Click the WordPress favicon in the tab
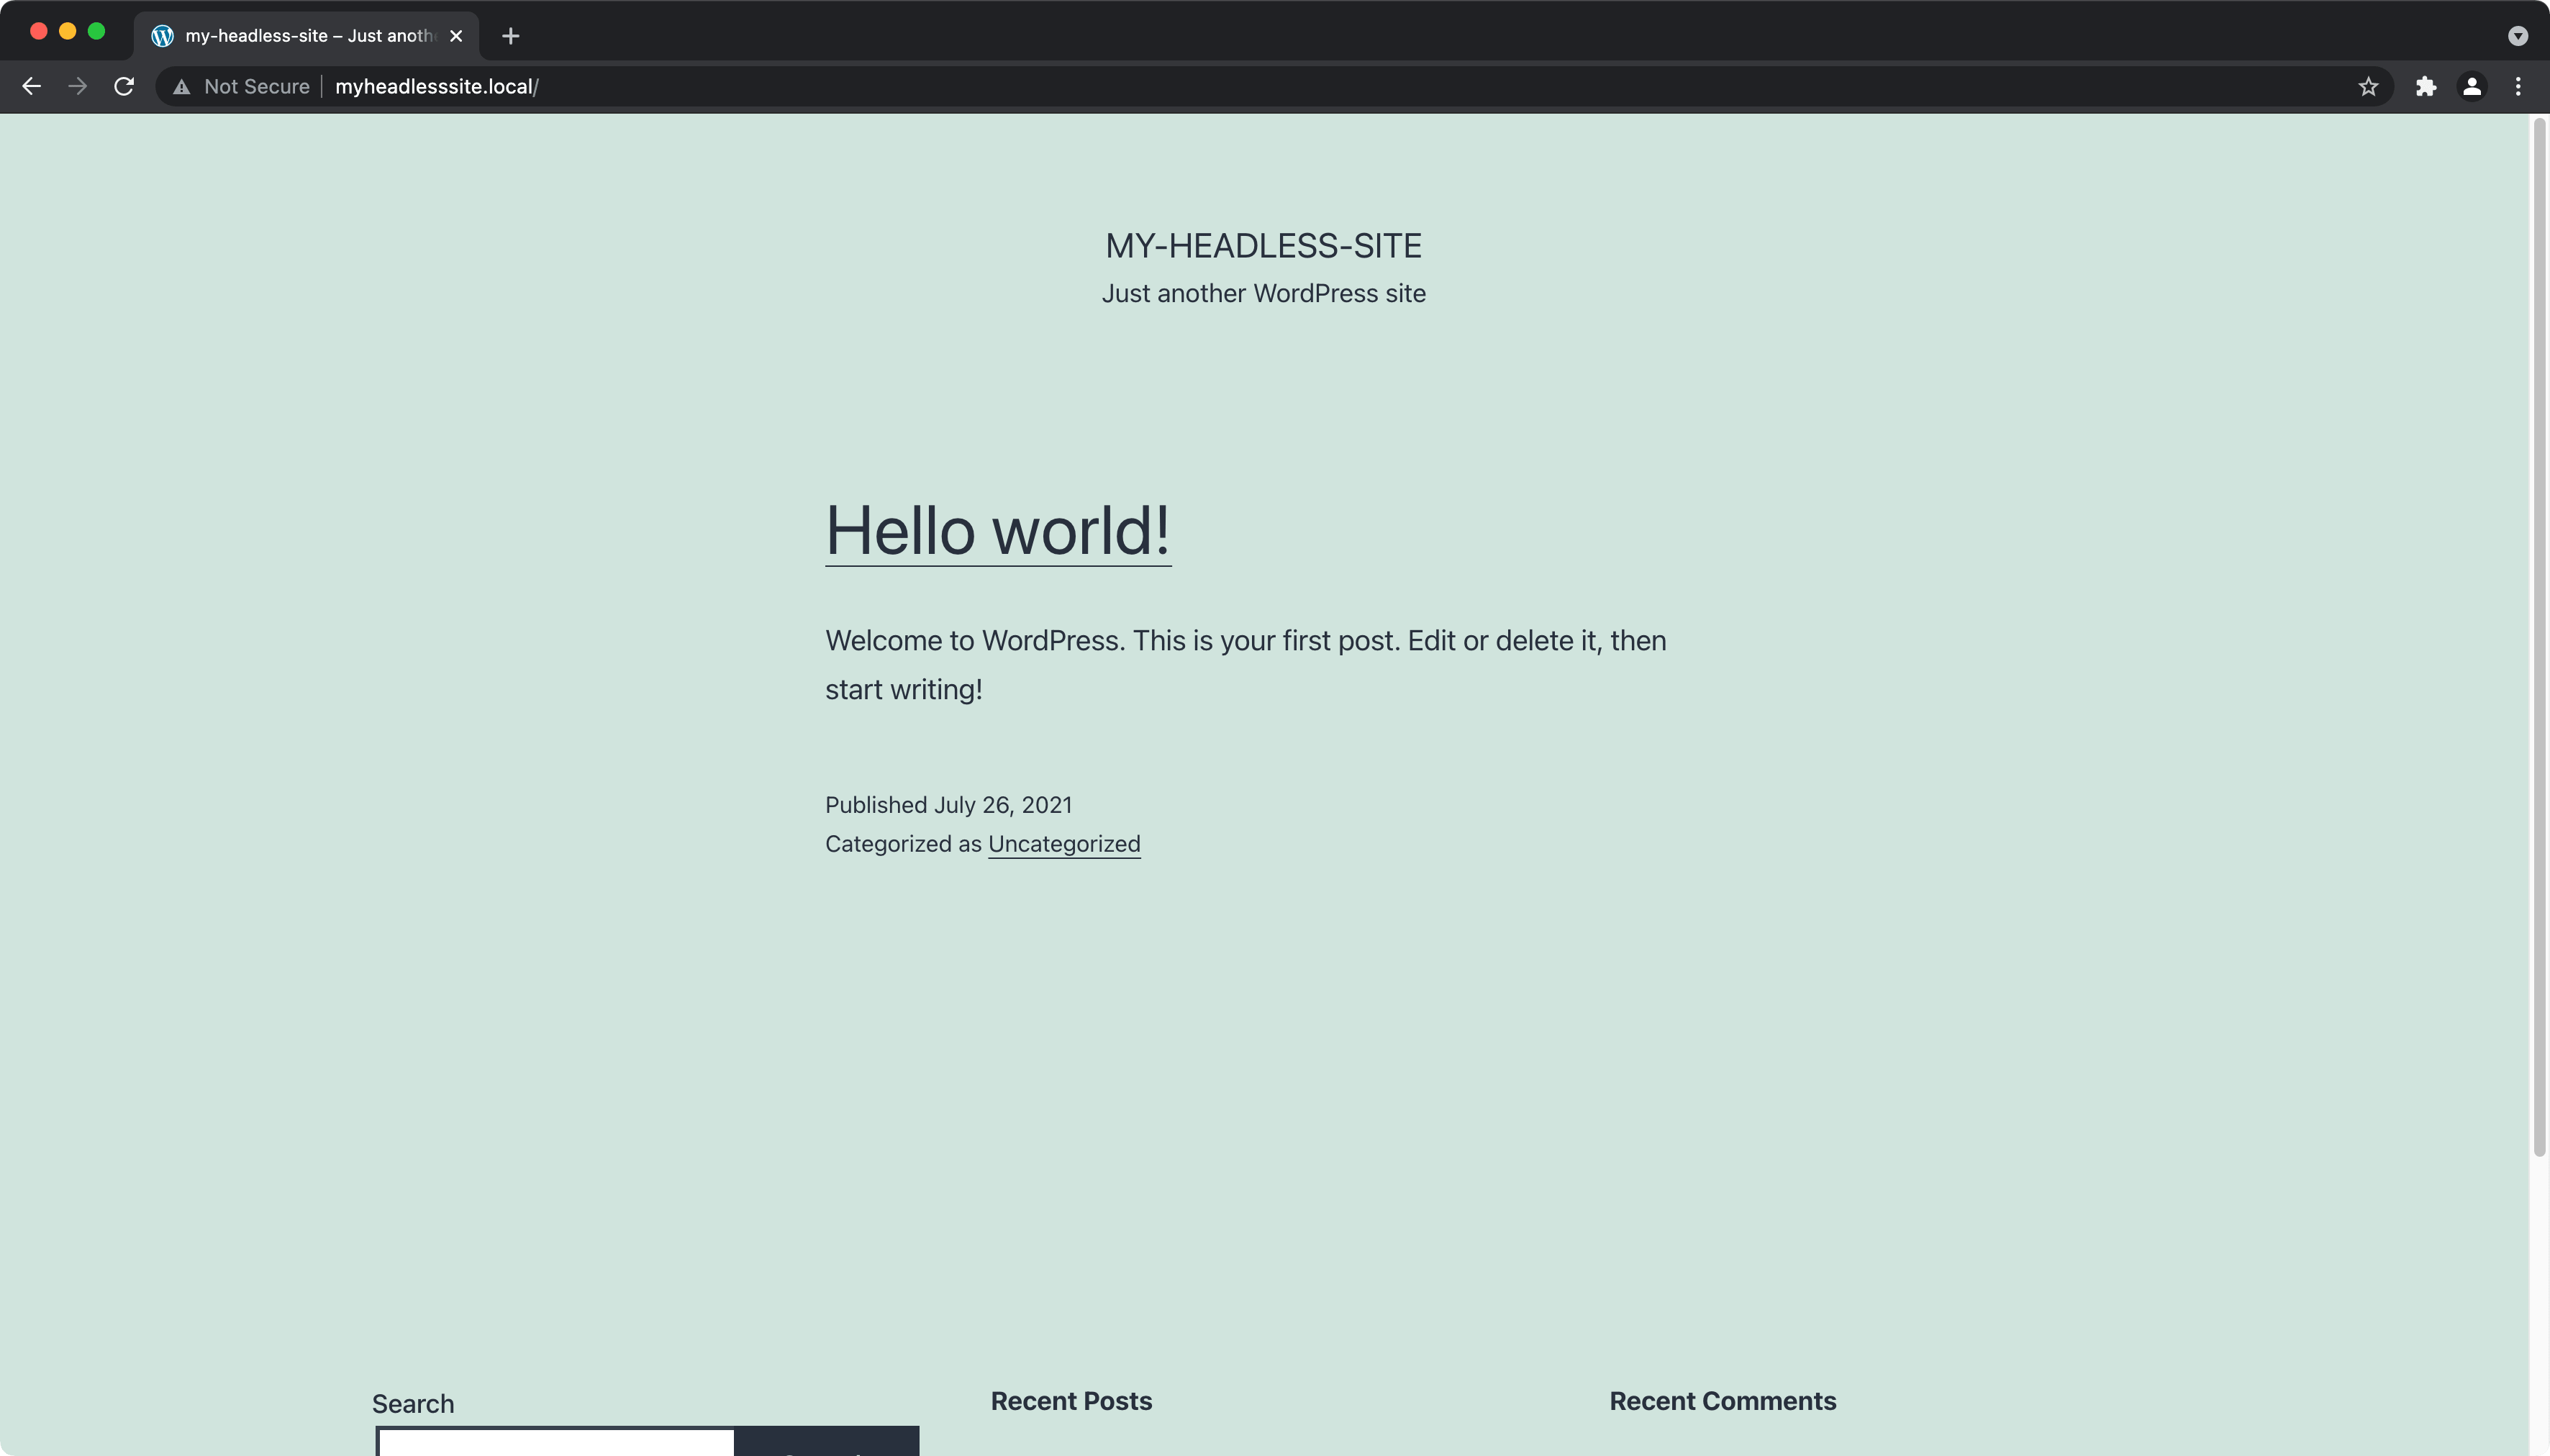2550x1456 pixels. 162,36
